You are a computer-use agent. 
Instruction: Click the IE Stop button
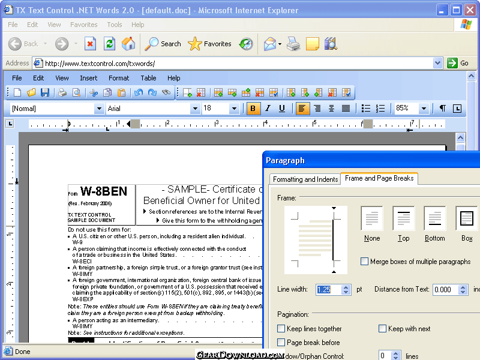[91, 44]
